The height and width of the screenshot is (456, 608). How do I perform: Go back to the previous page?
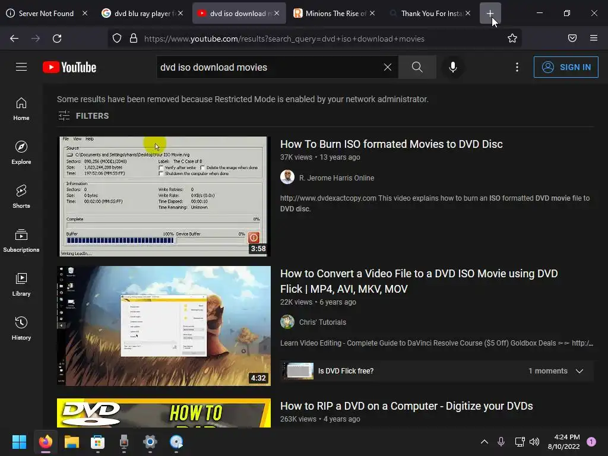pos(14,39)
